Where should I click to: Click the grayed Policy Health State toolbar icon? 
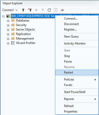tap(56, 10)
